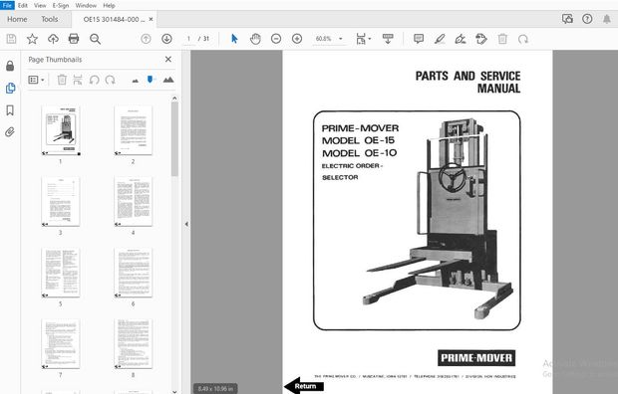Close the OE15 document tab
618x394 pixels.
151,19
